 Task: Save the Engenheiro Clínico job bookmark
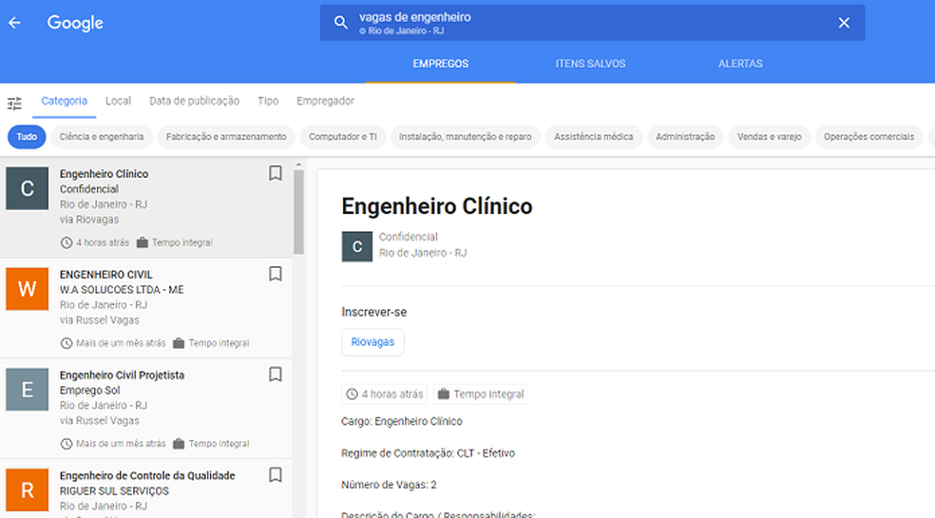(x=275, y=173)
